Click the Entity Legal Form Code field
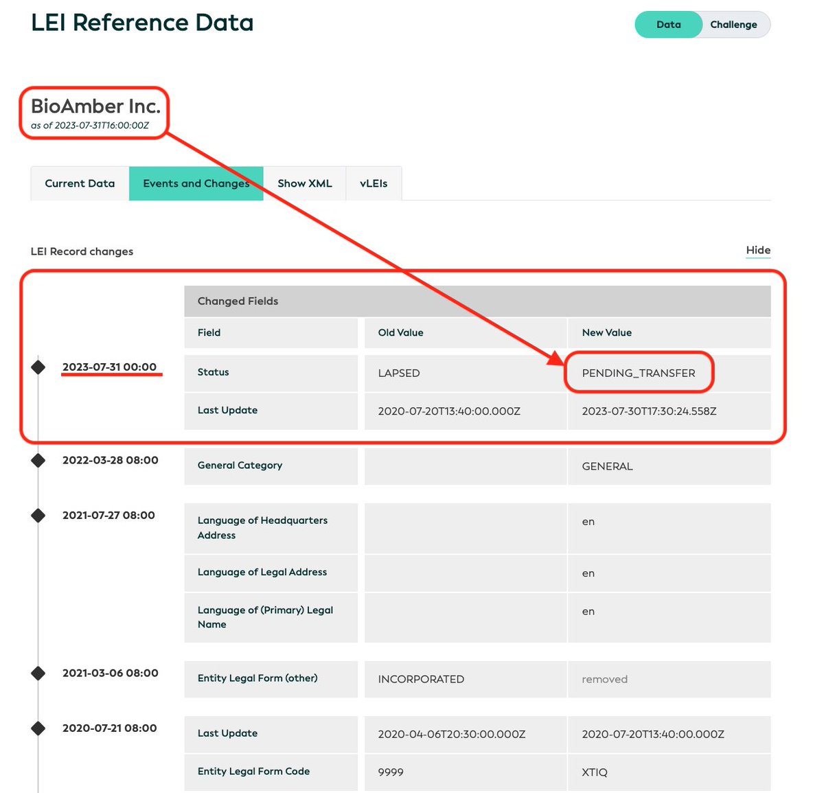 pyautogui.click(x=271, y=772)
